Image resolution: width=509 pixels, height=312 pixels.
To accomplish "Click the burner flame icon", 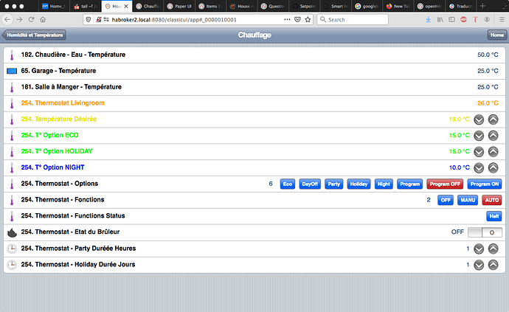I will tap(12, 232).
